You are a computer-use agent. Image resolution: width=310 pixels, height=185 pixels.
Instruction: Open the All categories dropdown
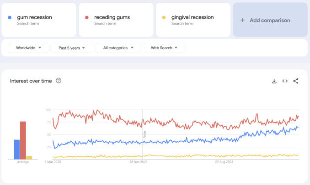118,48
